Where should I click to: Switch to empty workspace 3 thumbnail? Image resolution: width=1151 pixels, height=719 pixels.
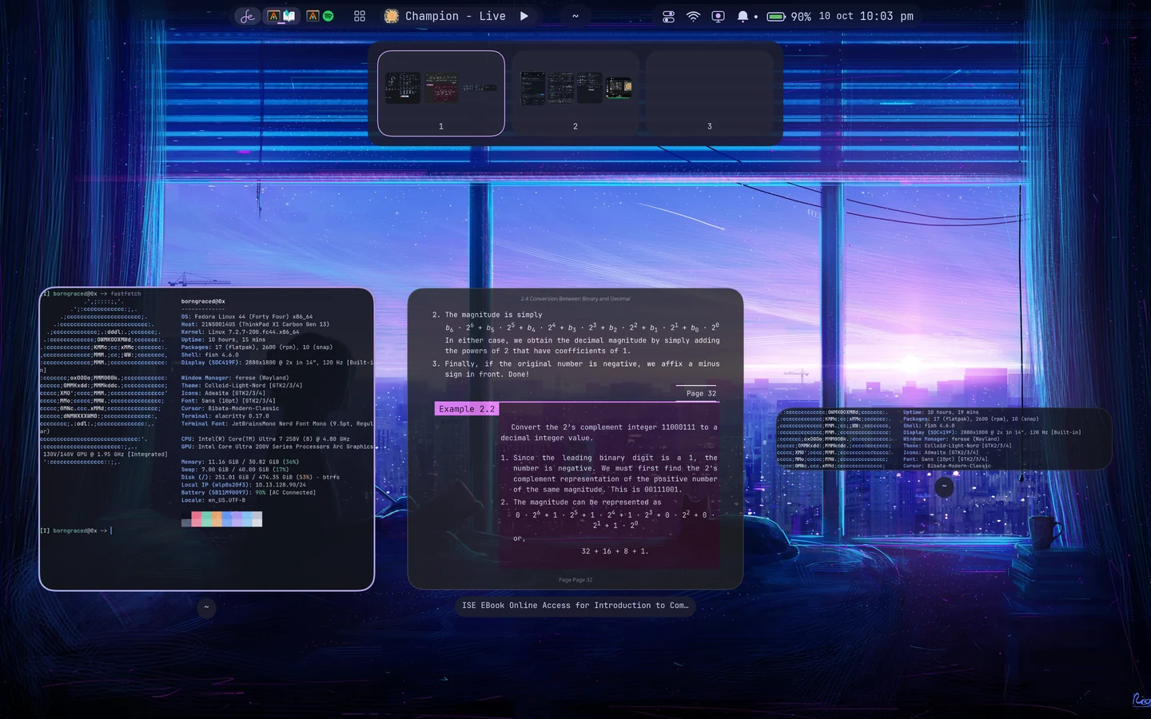pos(710,93)
